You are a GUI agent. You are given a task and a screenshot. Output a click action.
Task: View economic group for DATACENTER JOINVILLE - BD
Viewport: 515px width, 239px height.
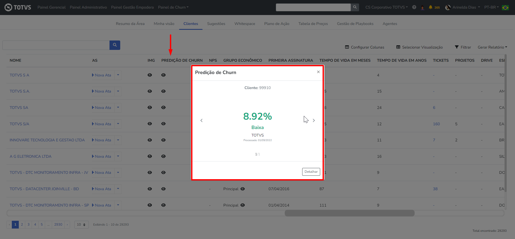[243, 189]
